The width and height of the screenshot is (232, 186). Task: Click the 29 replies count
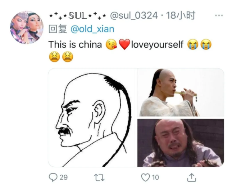64,177
